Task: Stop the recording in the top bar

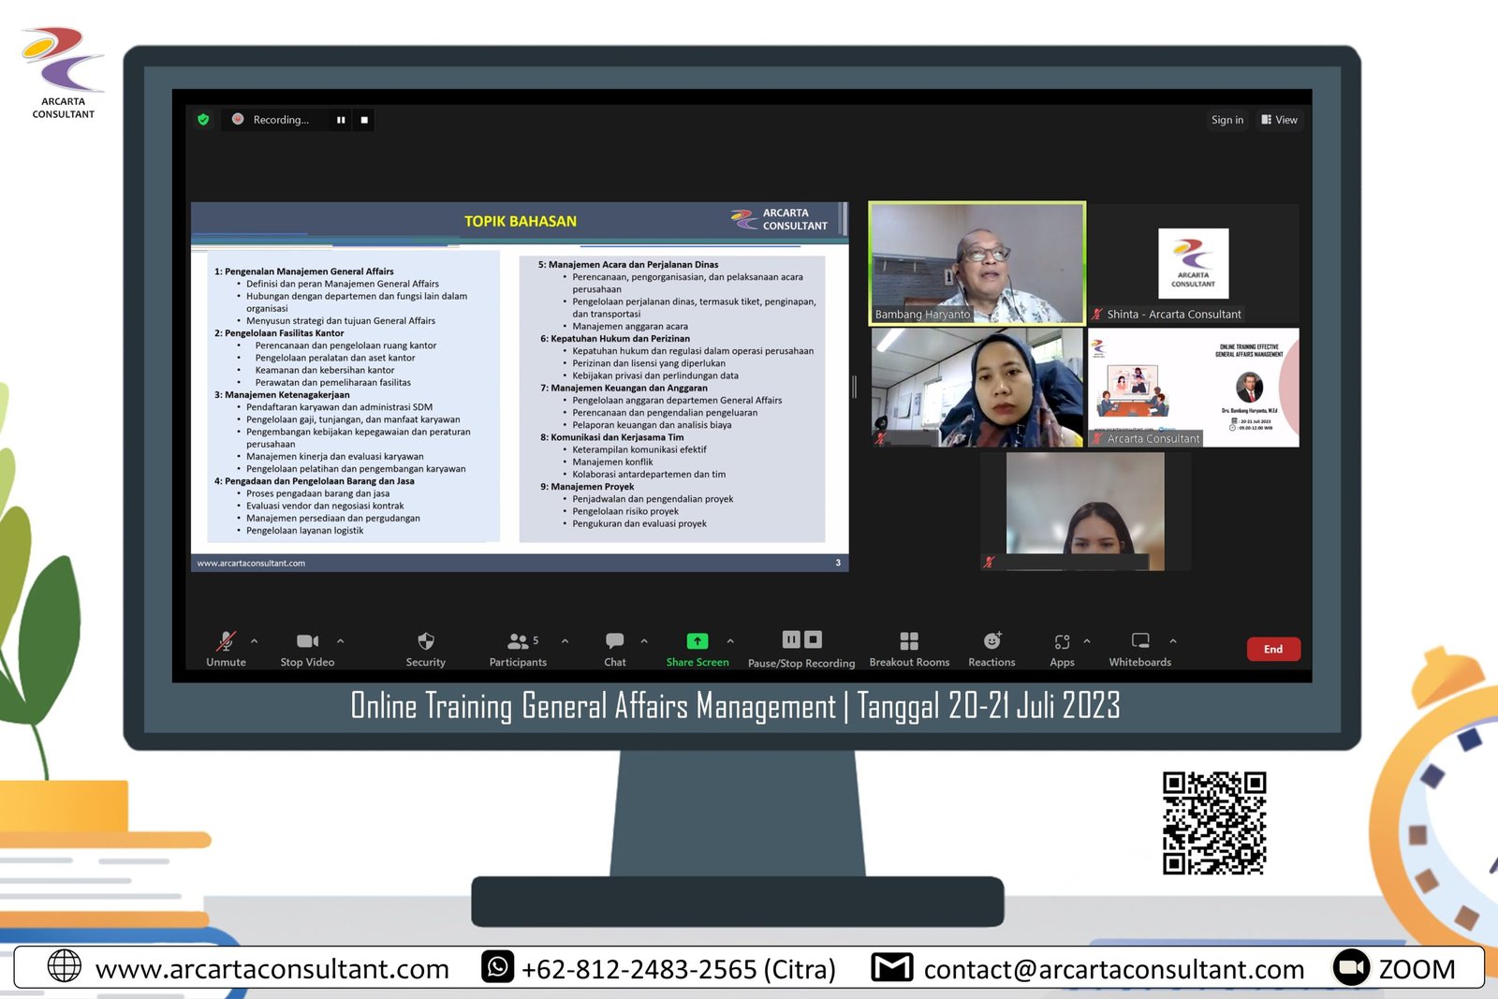Action: pyautogui.click(x=364, y=120)
